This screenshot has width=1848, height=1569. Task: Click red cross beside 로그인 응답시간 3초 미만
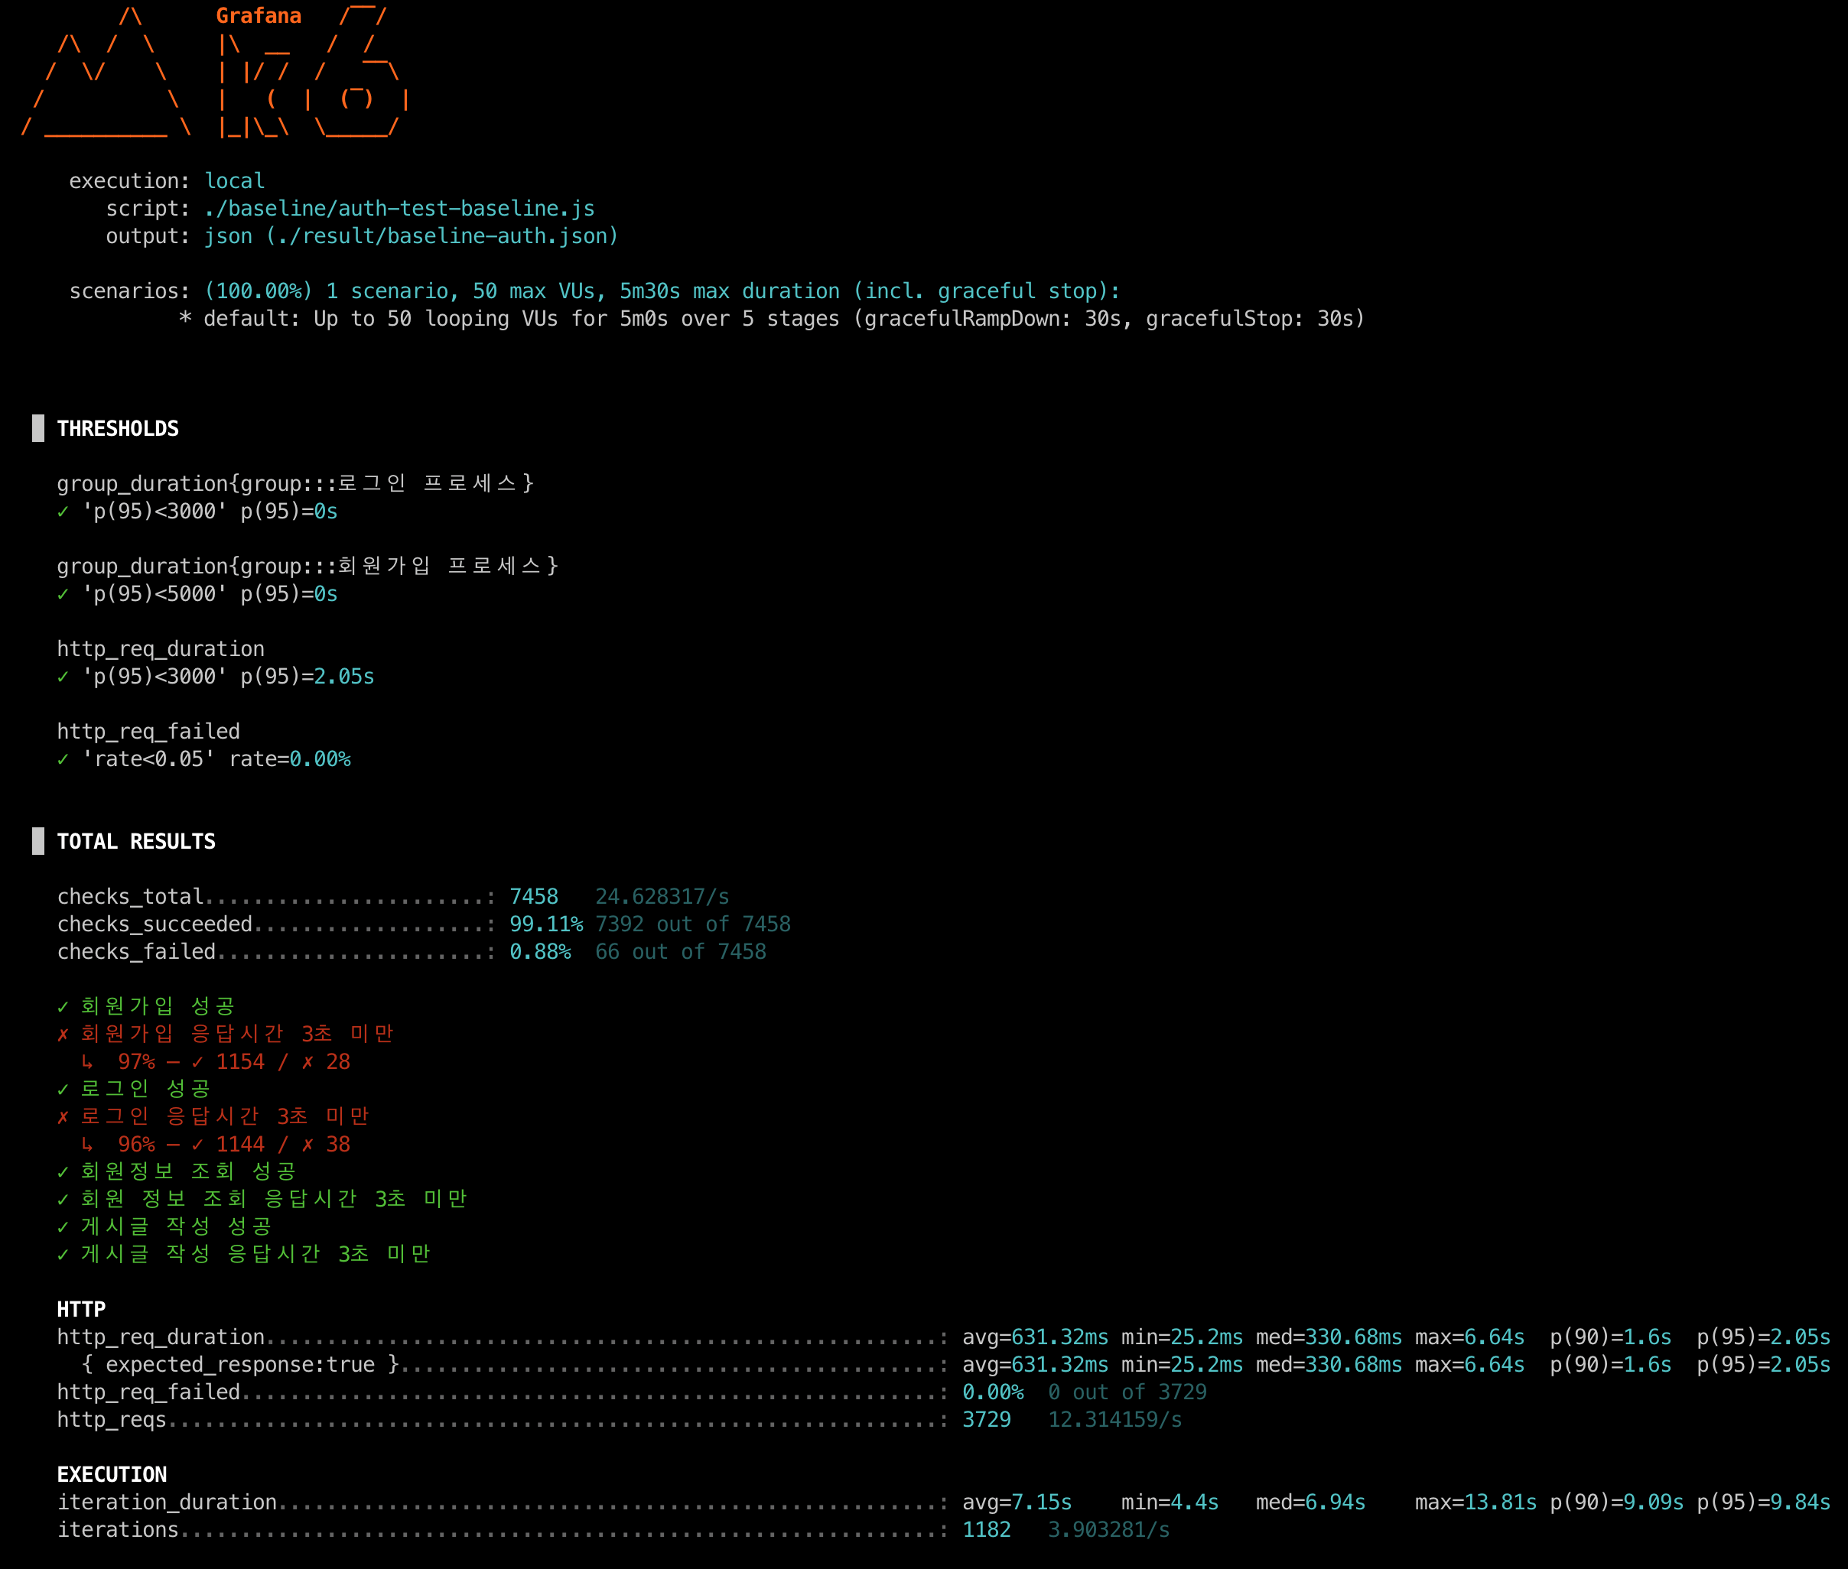62,1117
